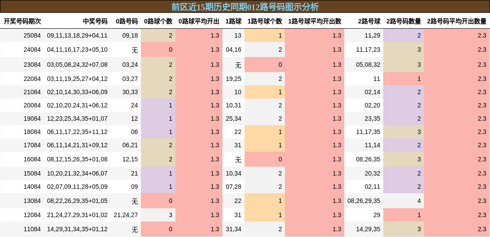Click winning numbers 10,20,21,32,34+06,07
Image resolution: width=490 pixels, height=237 pixels.
77,173
